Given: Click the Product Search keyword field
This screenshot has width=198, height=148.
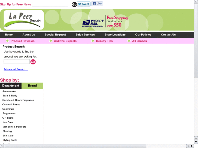Looking at the screenshot, I should [x=17, y=62].
